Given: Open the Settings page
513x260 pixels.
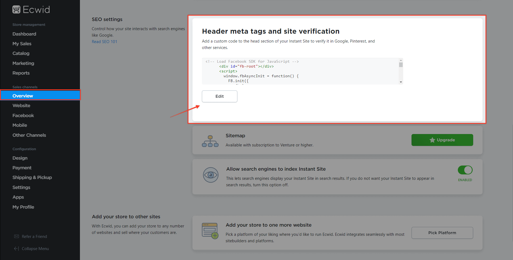Looking at the screenshot, I should (x=21, y=187).
